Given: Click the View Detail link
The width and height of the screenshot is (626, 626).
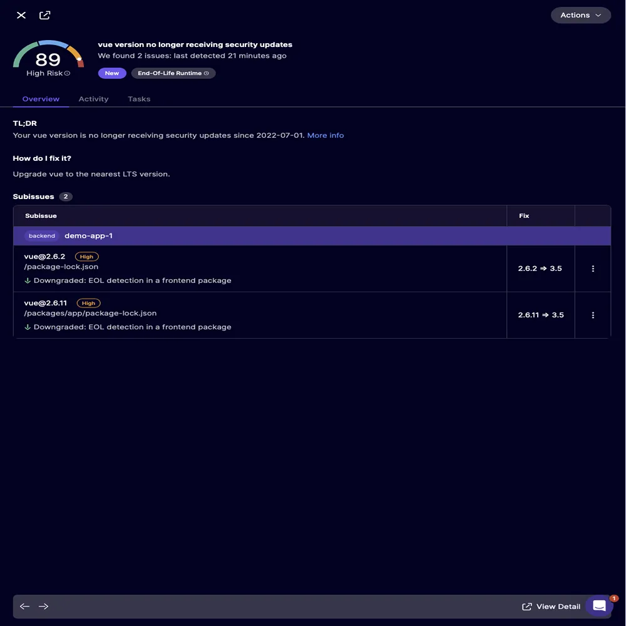Looking at the screenshot, I should (x=552, y=607).
